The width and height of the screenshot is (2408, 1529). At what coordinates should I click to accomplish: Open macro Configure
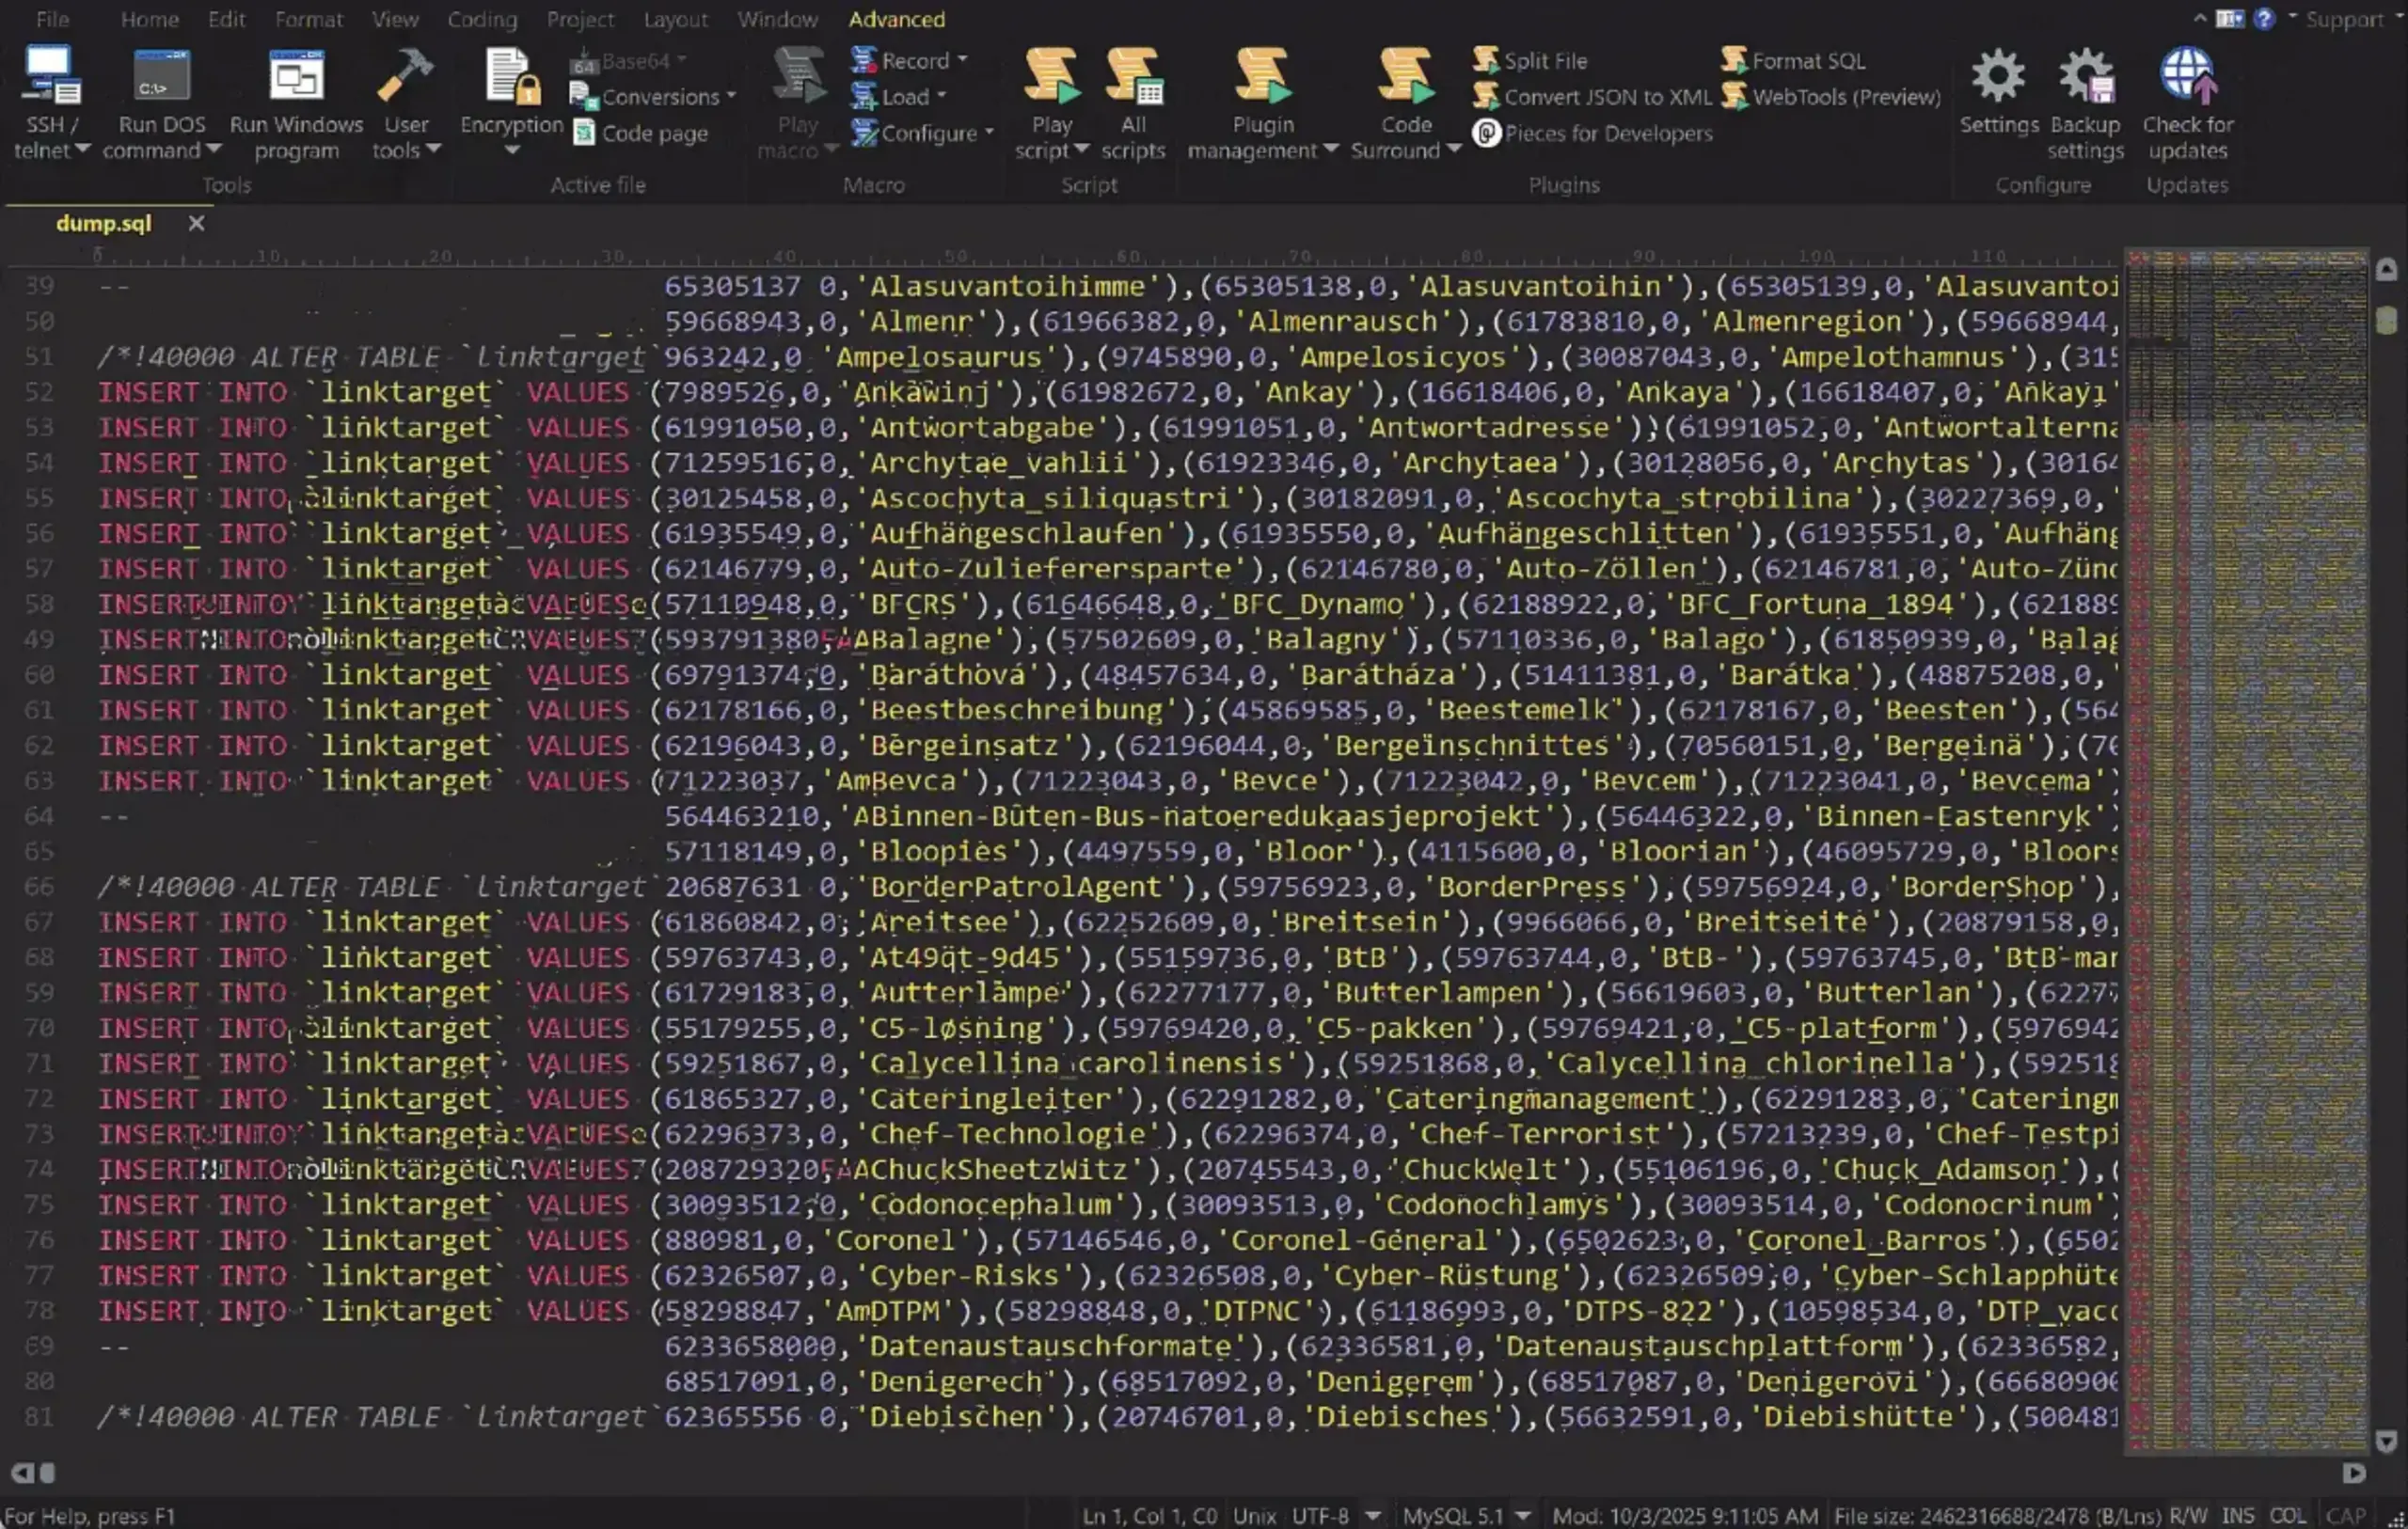(x=914, y=132)
